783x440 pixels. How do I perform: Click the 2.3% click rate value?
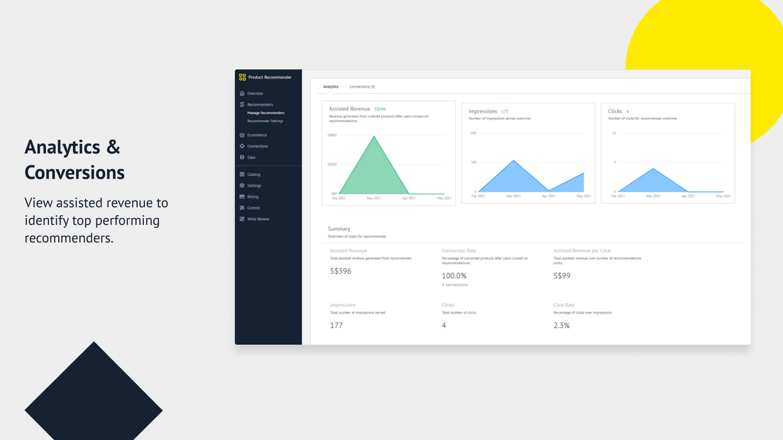point(562,325)
